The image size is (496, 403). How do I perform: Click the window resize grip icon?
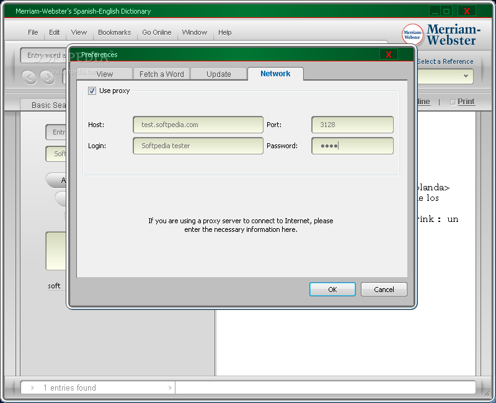486,393
